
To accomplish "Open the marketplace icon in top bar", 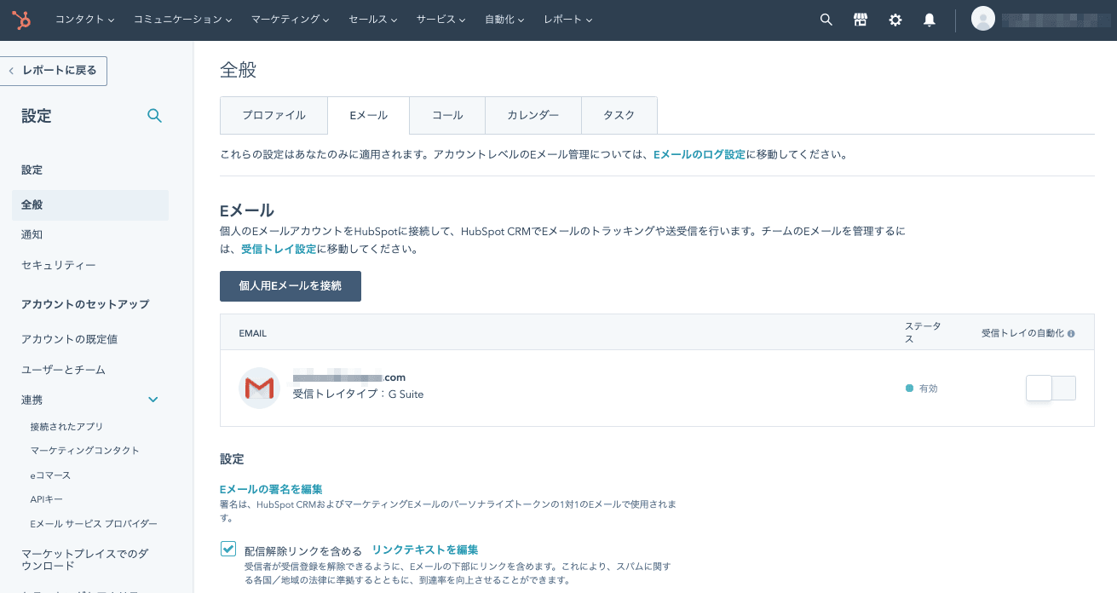I will coord(861,20).
